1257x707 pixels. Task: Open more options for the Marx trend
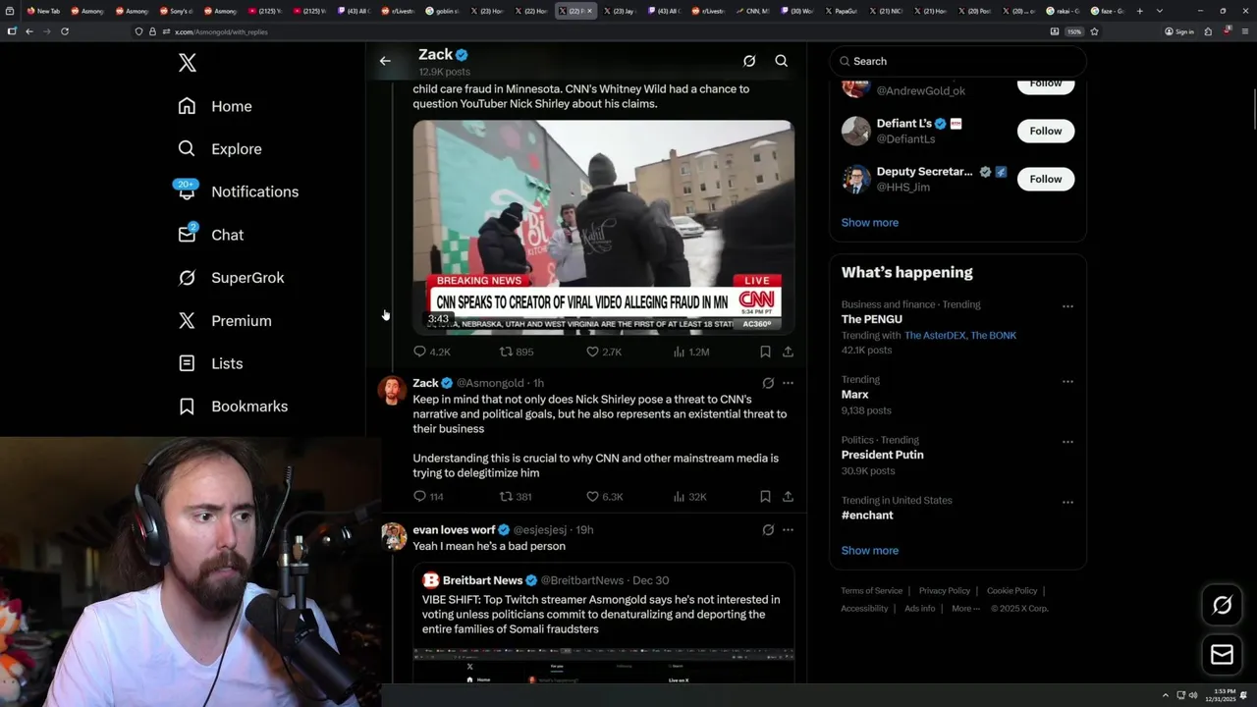1067,381
